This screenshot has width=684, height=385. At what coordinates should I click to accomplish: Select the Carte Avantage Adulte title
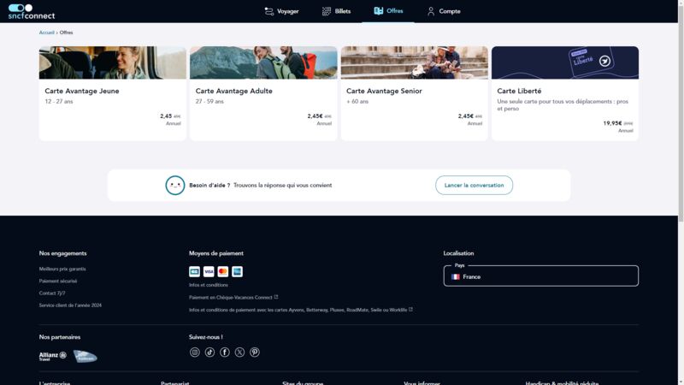[x=233, y=91]
